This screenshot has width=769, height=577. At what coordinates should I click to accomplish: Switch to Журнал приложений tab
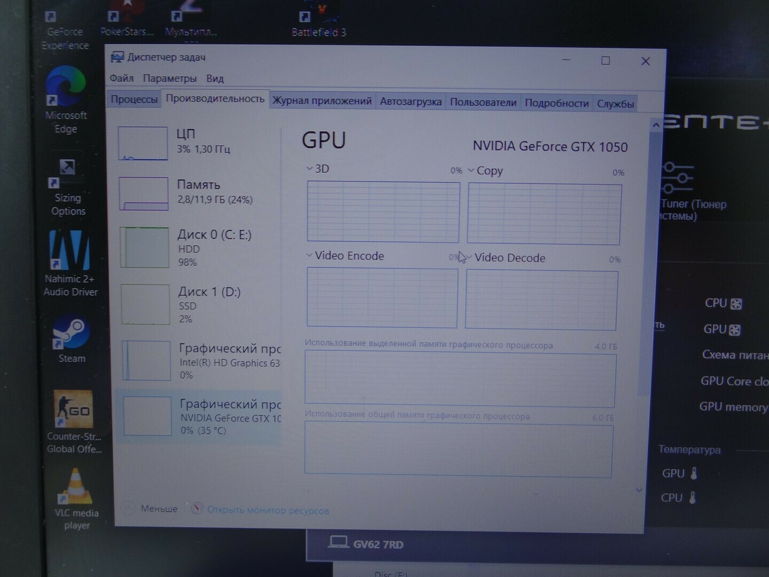pyautogui.click(x=322, y=100)
